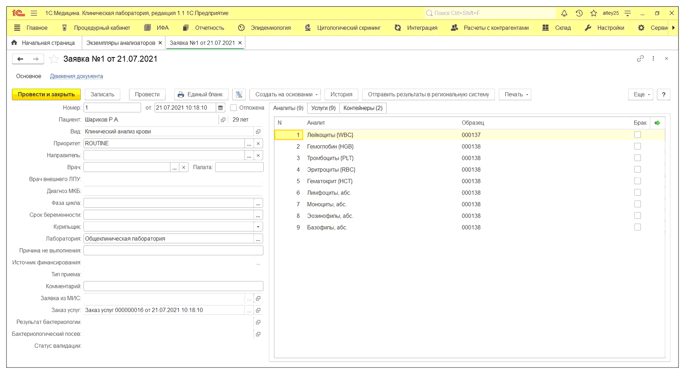685x374 pixels.
Task: Open help with the ? button
Action: (664, 95)
